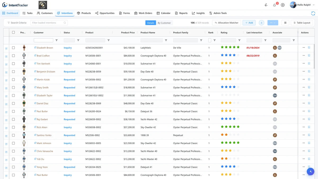
Task: Click the play tutorial icon in header
Action: pyautogui.click(x=283, y=5)
